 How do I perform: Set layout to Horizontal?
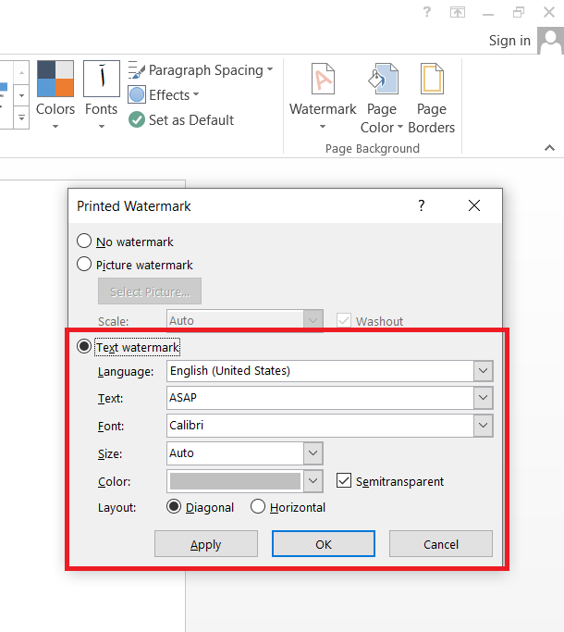258,507
